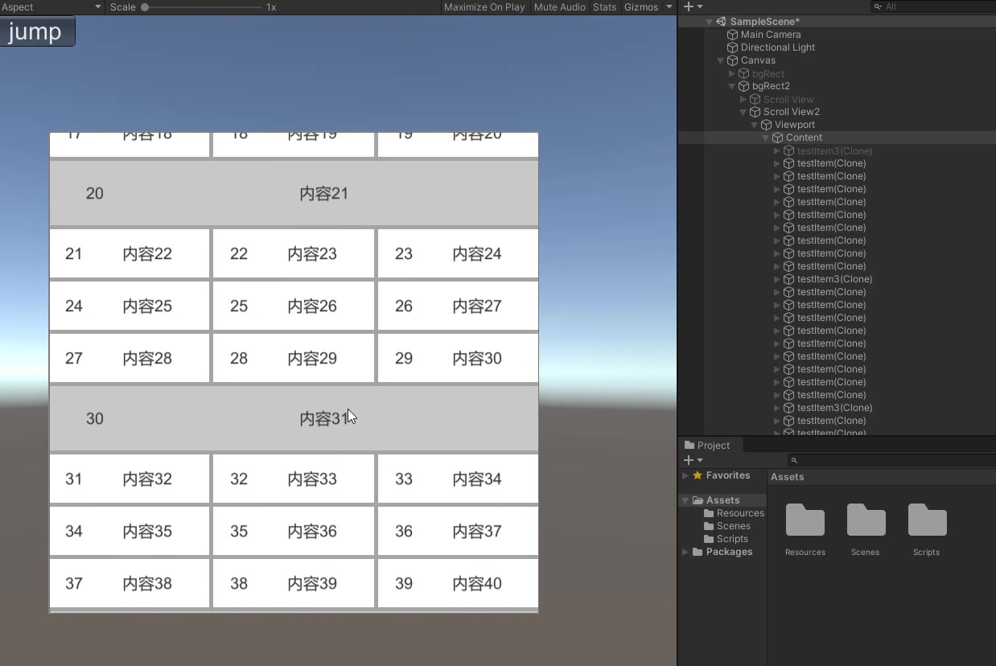This screenshot has width=996, height=666.
Task: Click the Favorites star icon
Action: coord(697,475)
